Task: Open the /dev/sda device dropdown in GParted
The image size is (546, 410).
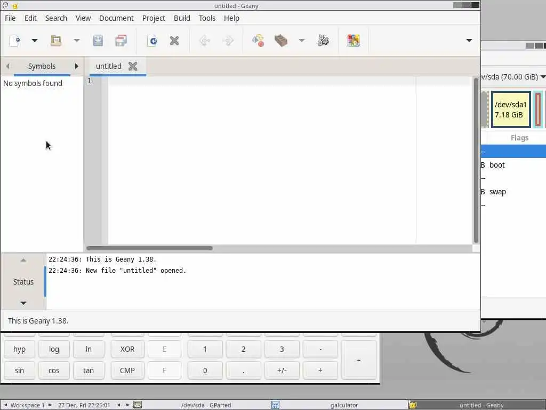Action: coord(513,77)
